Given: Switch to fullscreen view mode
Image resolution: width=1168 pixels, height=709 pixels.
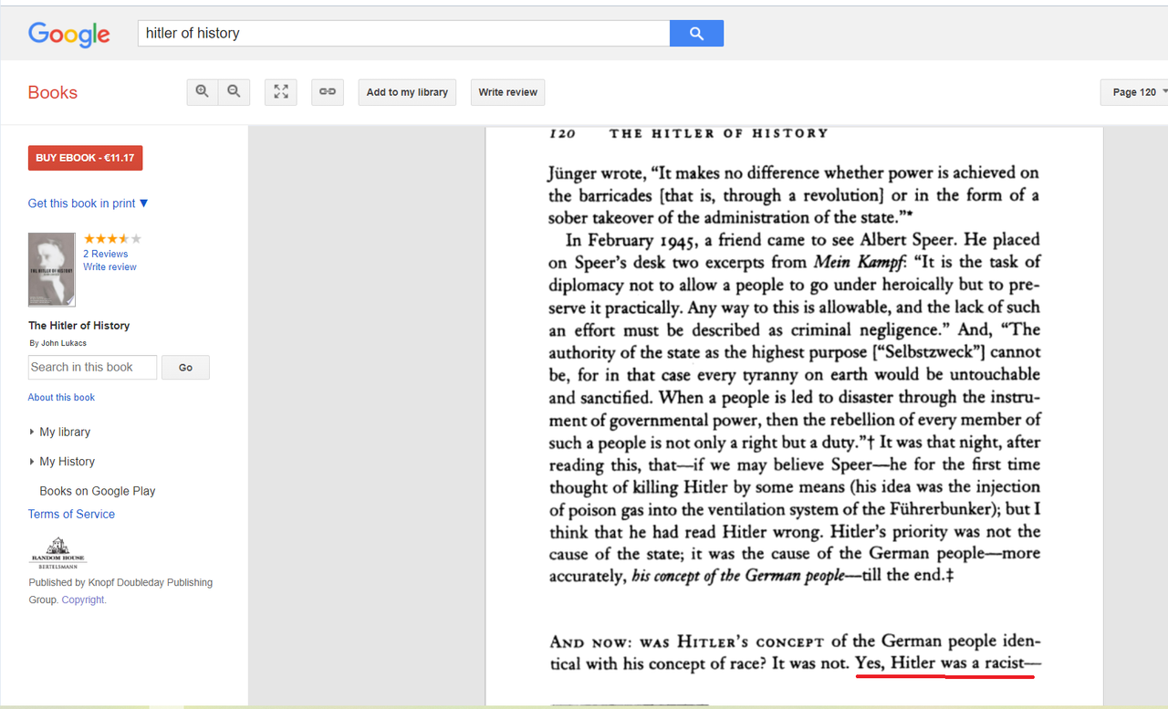Looking at the screenshot, I should tap(281, 92).
